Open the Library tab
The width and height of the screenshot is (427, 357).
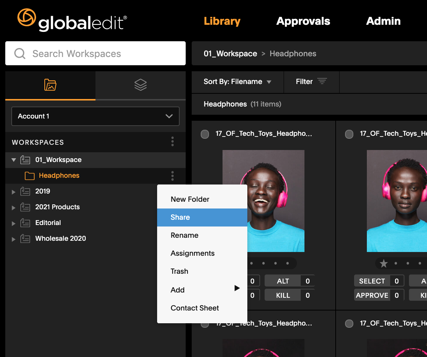click(222, 21)
